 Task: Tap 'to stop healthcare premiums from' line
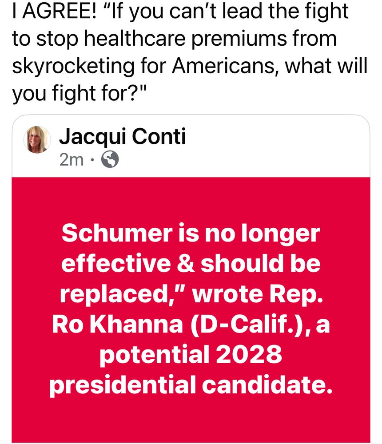[174, 39]
